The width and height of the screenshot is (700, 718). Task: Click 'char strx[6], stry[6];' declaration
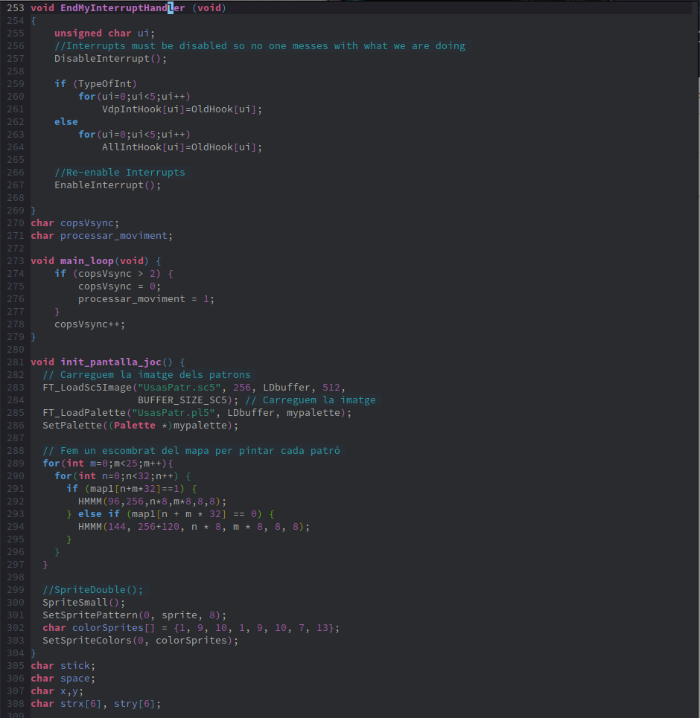pyautogui.click(x=96, y=704)
